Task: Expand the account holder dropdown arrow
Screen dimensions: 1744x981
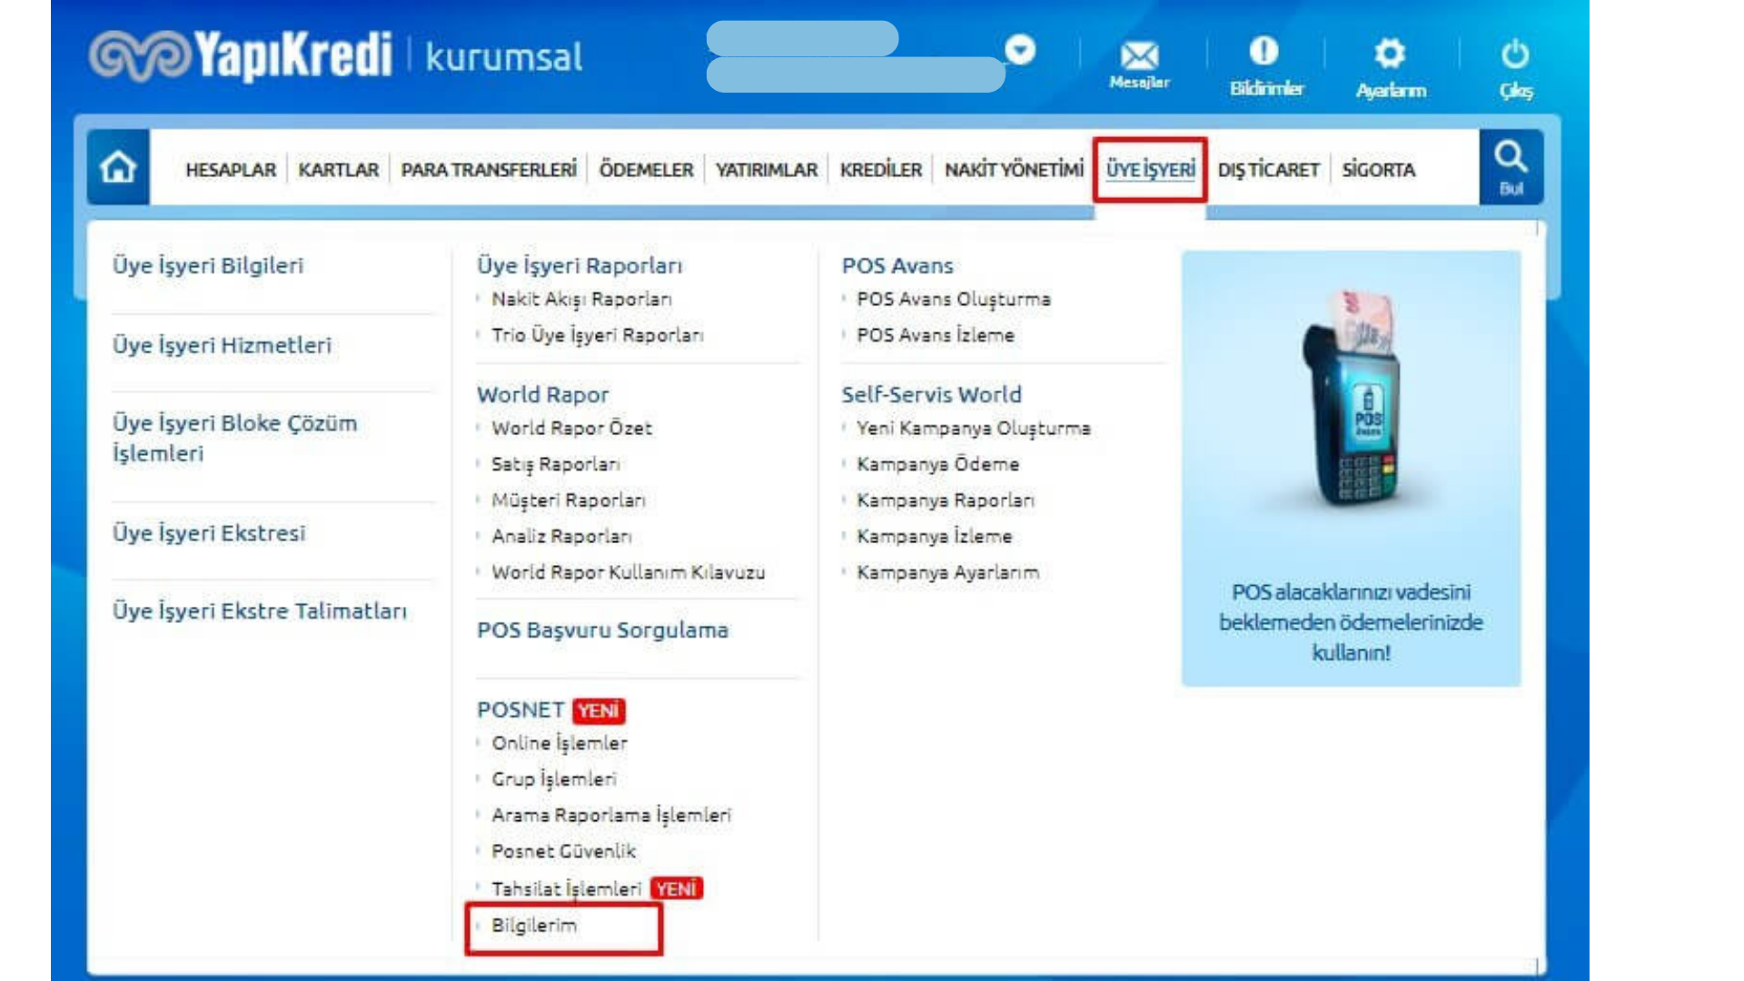Action: (1021, 52)
